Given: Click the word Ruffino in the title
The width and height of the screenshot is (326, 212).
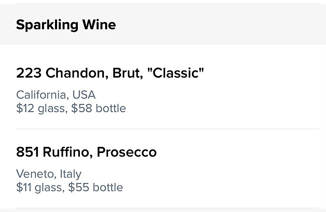Looking at the screenshot, I should (x=68, y=152).
